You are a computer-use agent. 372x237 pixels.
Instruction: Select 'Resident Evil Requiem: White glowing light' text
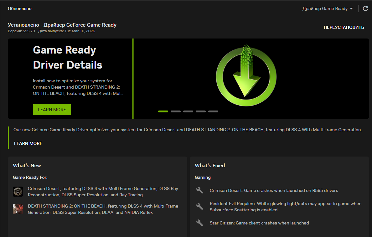click(286, 207)
